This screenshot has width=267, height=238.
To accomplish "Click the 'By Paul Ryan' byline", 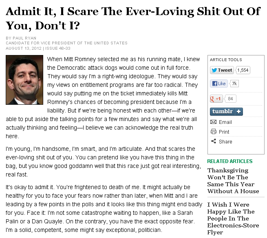I will point(22,38).
